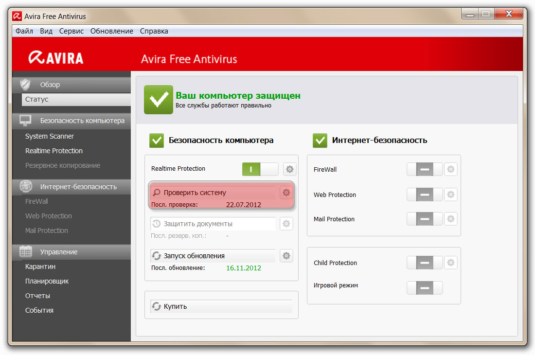Click green checkmark next to Безопасность компьютера heading

click(x=157, y=141)
